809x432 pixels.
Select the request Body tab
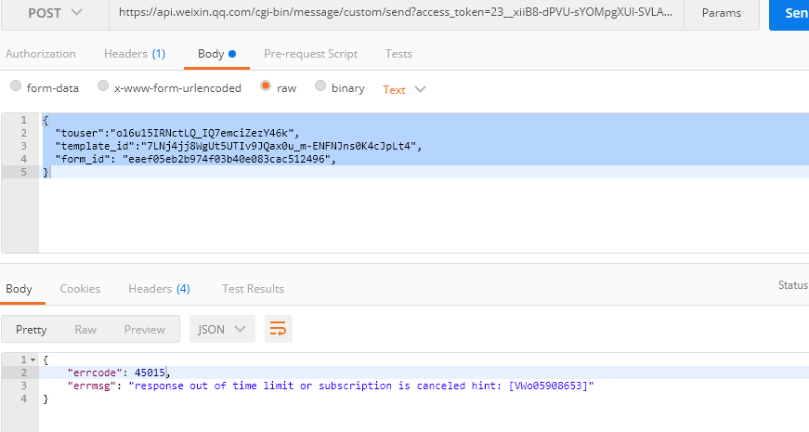click(x=216, y=54)
